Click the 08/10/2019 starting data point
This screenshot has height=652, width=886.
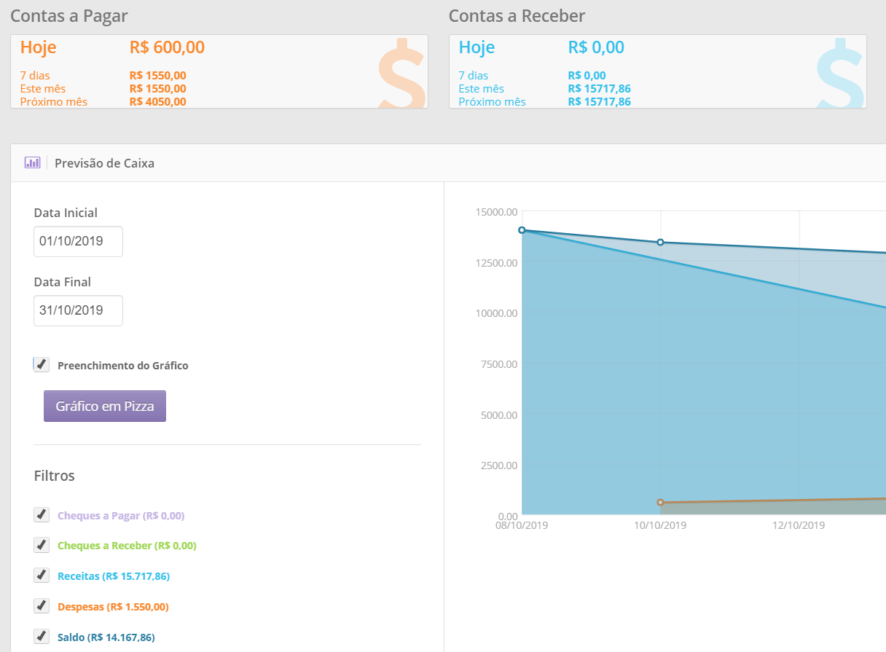522,230
